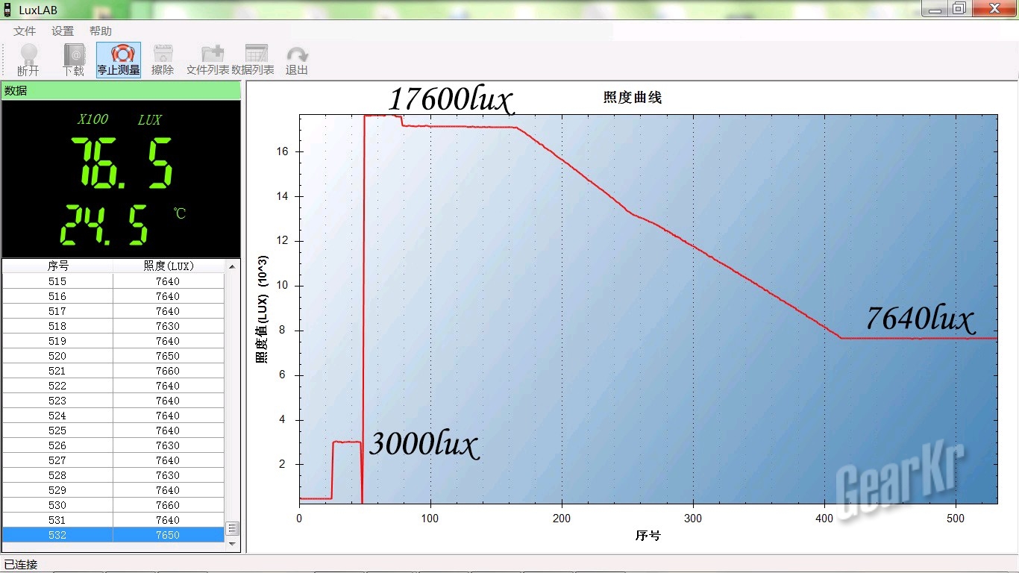
Task: Open the 帮助 menu
Action: [x=101, y=31]
